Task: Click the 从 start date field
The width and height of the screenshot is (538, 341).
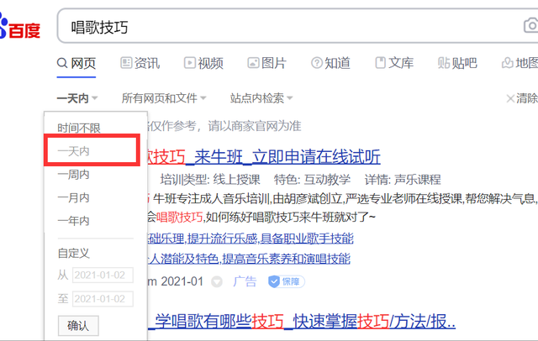Action: pos(103,275)
